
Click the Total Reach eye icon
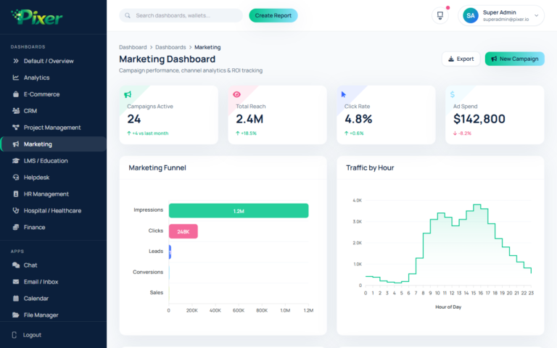236,94
